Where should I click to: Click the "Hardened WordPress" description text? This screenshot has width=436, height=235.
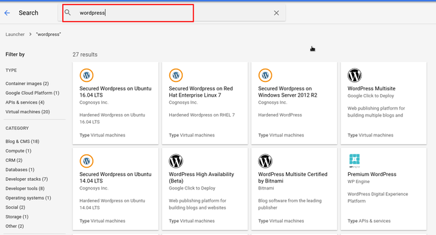(x=280, y=115)
